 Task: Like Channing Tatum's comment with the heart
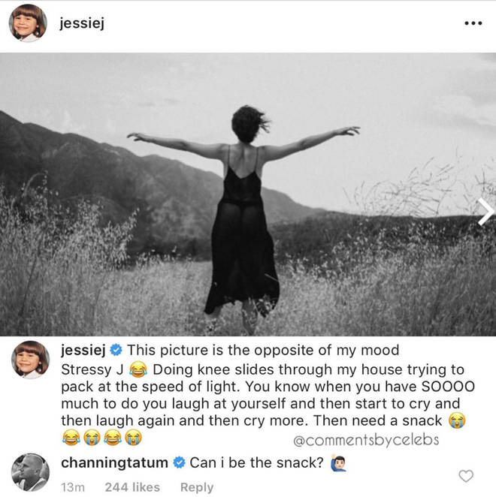pos(466,476)
